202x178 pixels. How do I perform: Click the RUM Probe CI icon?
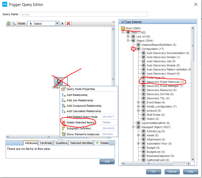tap(144, 115)
